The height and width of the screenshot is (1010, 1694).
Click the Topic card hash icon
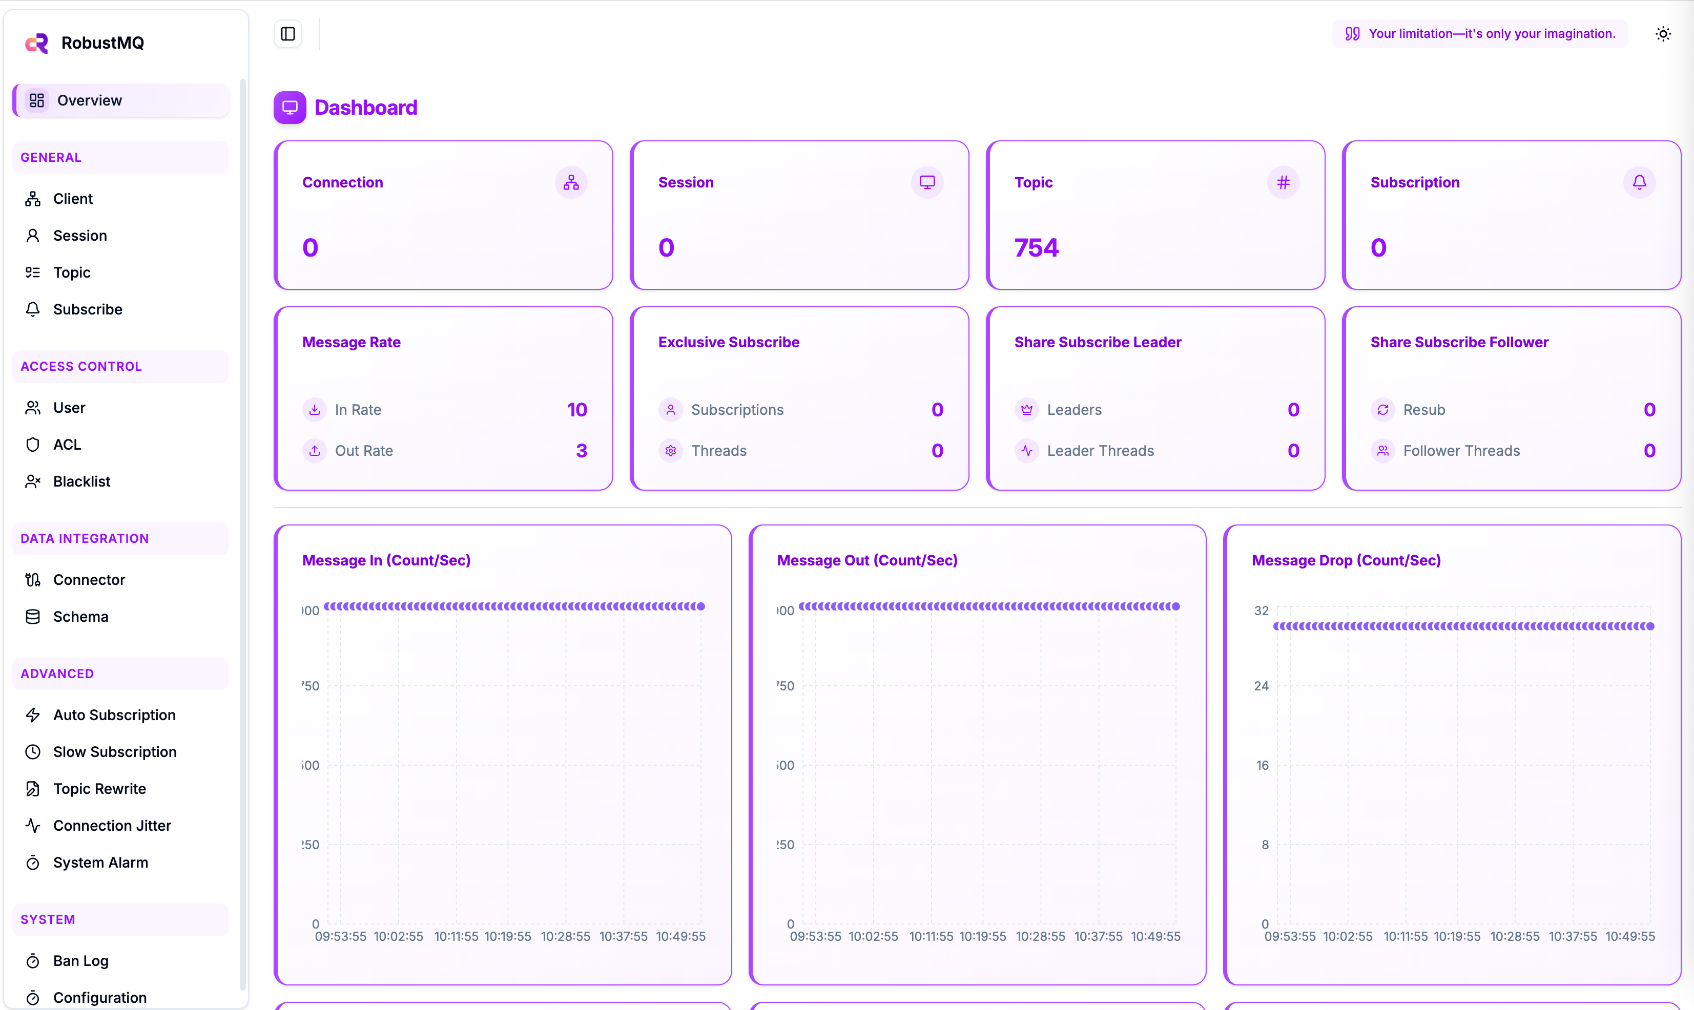coord(1283,182)
